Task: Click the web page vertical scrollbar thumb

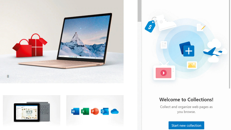Action: [139, 11]
